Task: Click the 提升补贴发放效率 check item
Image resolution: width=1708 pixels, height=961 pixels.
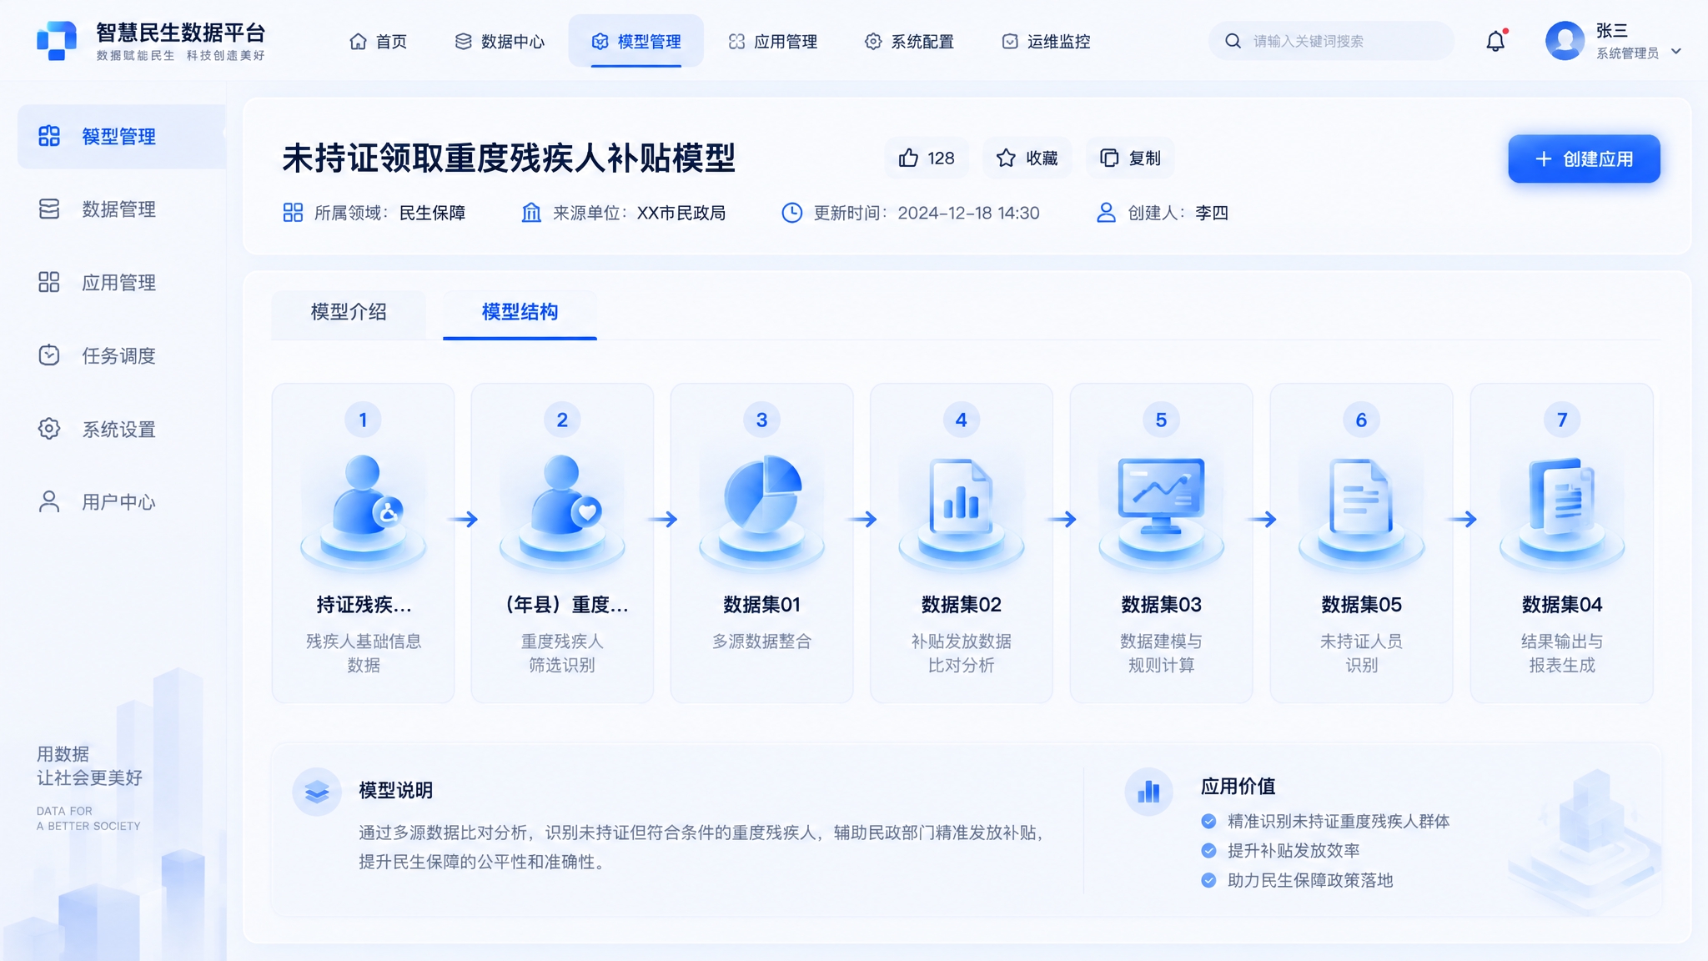Action: [x=1280, y=851]
